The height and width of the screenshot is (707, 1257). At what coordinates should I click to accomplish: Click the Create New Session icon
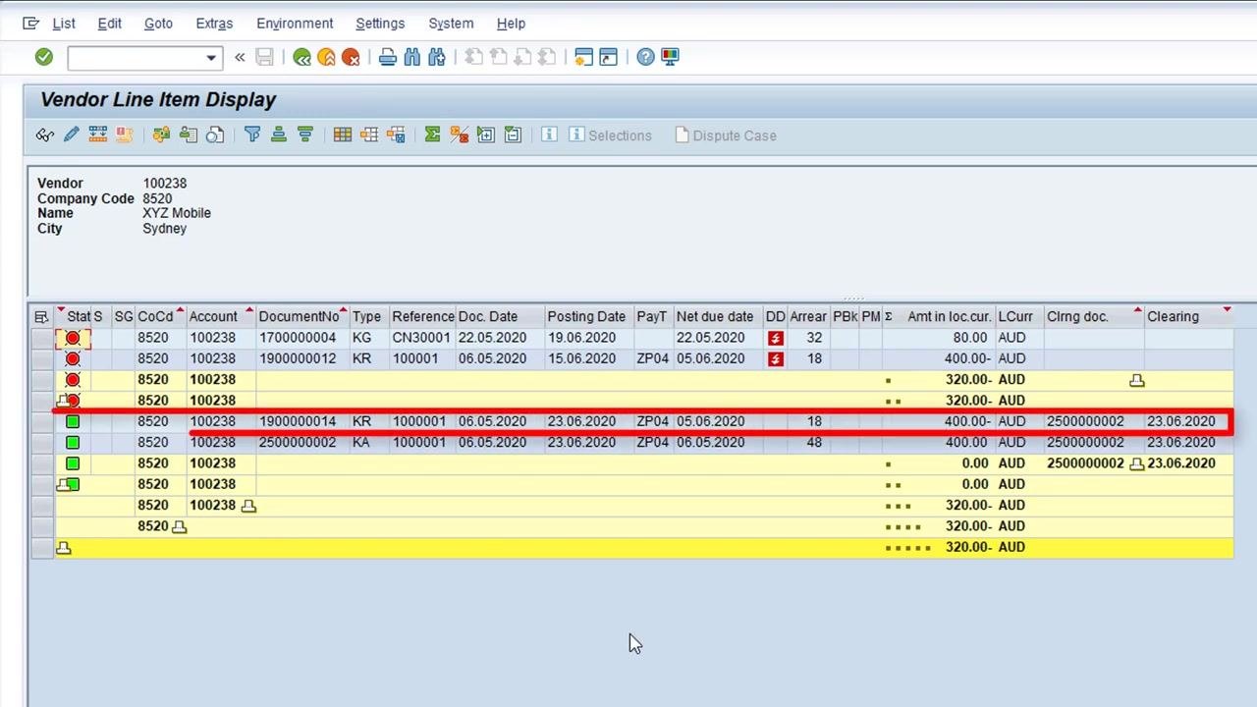tap(583, 57)
